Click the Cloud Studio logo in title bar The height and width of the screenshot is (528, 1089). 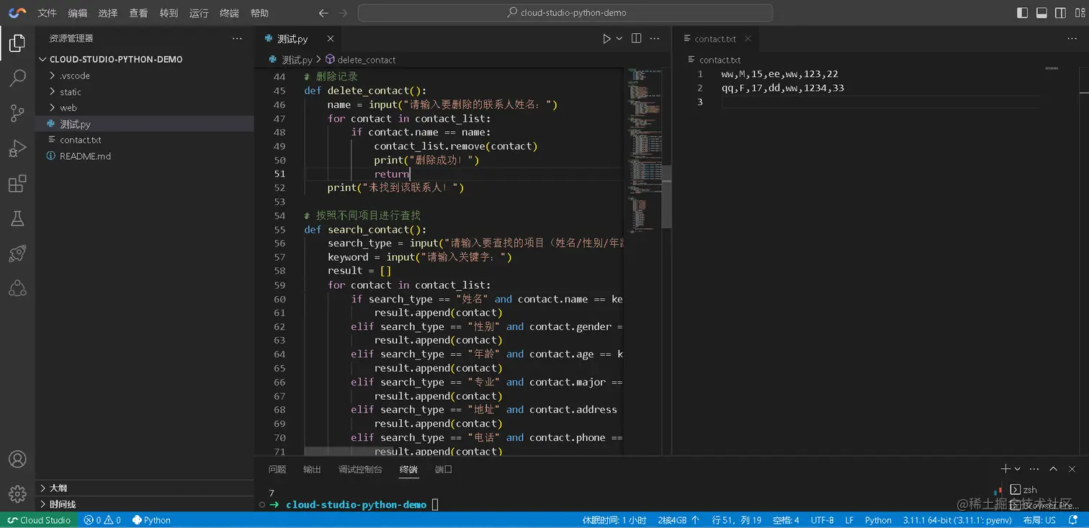pyautogui.click(x=17, y=13)
